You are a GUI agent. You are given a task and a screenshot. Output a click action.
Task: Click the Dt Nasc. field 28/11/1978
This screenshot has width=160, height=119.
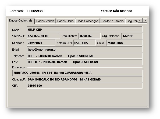(41, 43)
